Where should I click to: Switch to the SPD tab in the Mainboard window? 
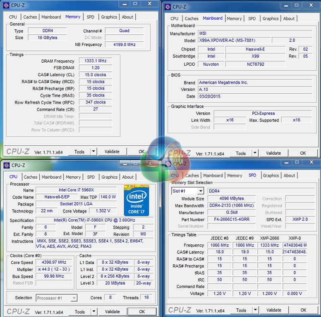tap(252, 19)
